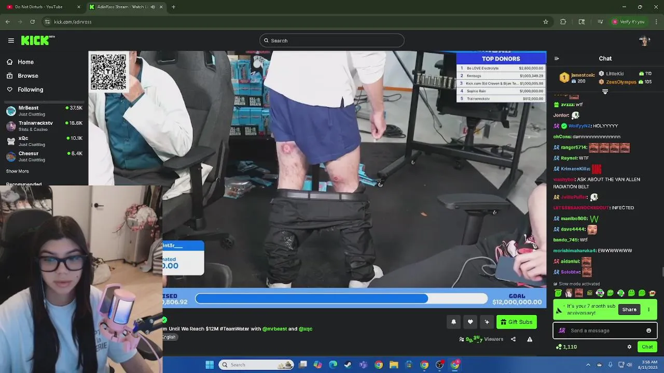This screenshot has height=373, width=664.
Task: Click @mrbeast link in stream title
Action: pyautogui.click(x=274, y=328)
